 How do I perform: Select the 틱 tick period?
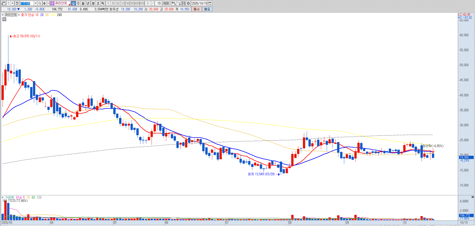(103, 3)
